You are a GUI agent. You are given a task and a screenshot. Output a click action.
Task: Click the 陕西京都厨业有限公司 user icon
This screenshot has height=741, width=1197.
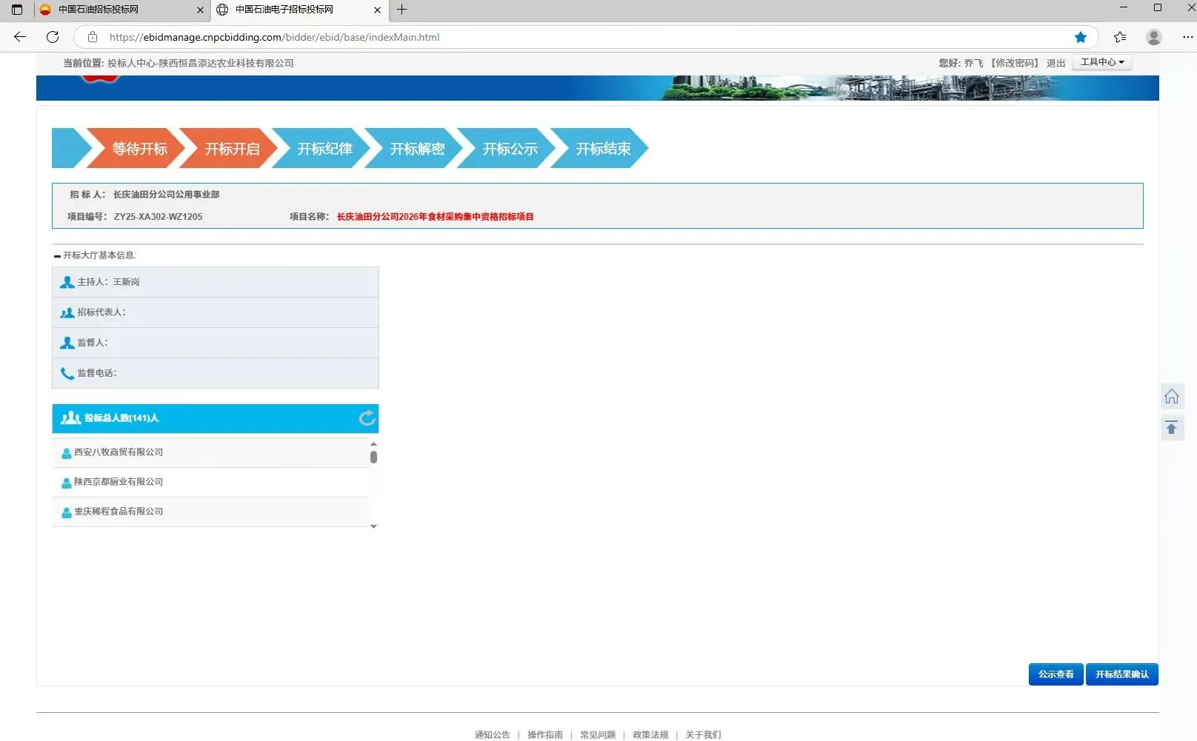point(67,483)
